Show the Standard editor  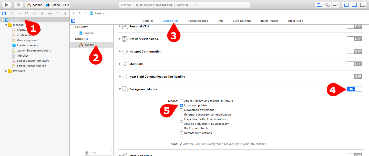[x=319, y=5]
